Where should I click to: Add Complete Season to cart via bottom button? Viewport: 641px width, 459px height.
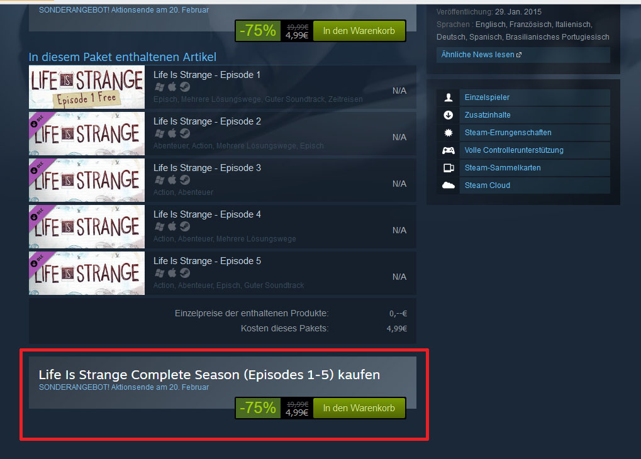click(359, 408)
